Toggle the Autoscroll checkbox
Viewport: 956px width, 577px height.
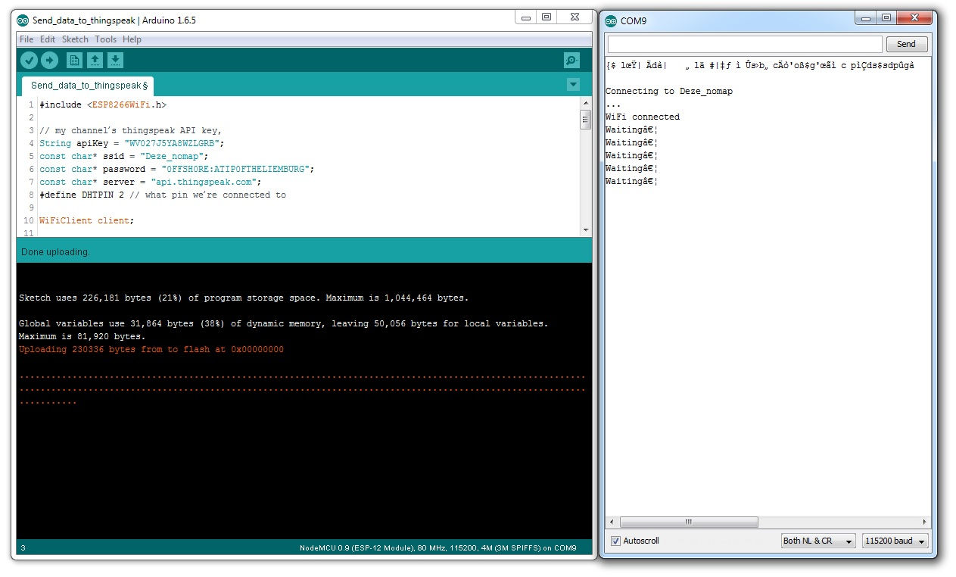pyautogui.click(x=615, y=541)
